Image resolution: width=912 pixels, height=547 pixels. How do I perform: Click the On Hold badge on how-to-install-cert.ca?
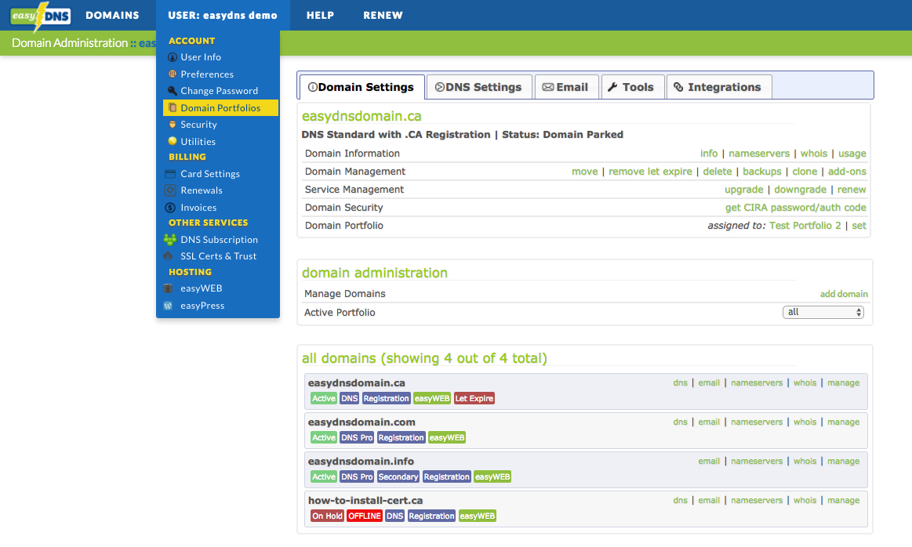tap(327, 516)
